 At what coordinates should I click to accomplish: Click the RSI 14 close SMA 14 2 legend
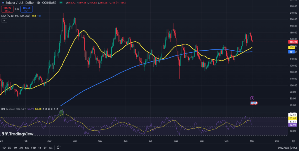(x=13, y=109)
